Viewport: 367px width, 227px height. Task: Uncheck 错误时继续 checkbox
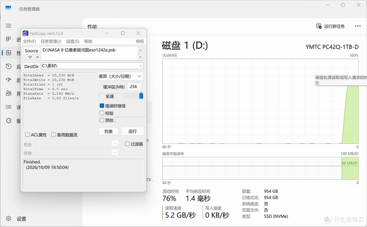[x=102, y=106]
